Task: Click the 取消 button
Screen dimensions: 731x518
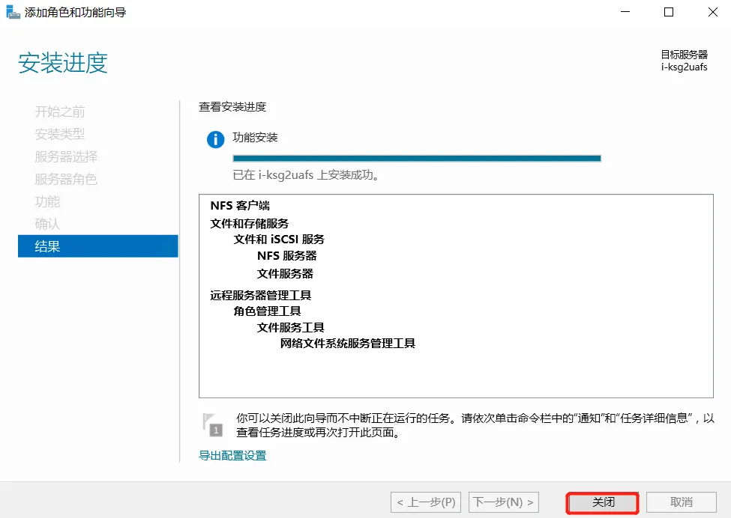Action: [681, 502]
